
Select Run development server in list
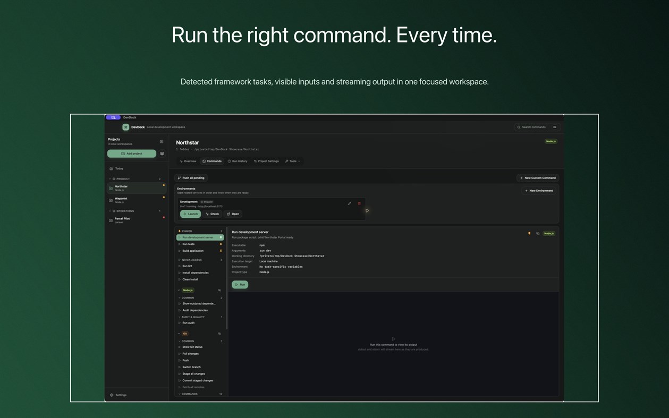click(200, 237)
